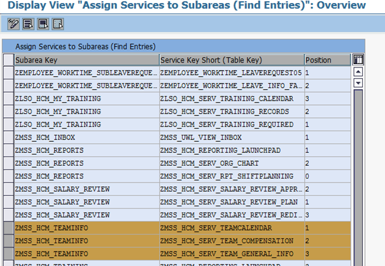This screenshot has height=266, width=385.
Task: Click the scroll up arrow button
Action: (x=358, y=72)
